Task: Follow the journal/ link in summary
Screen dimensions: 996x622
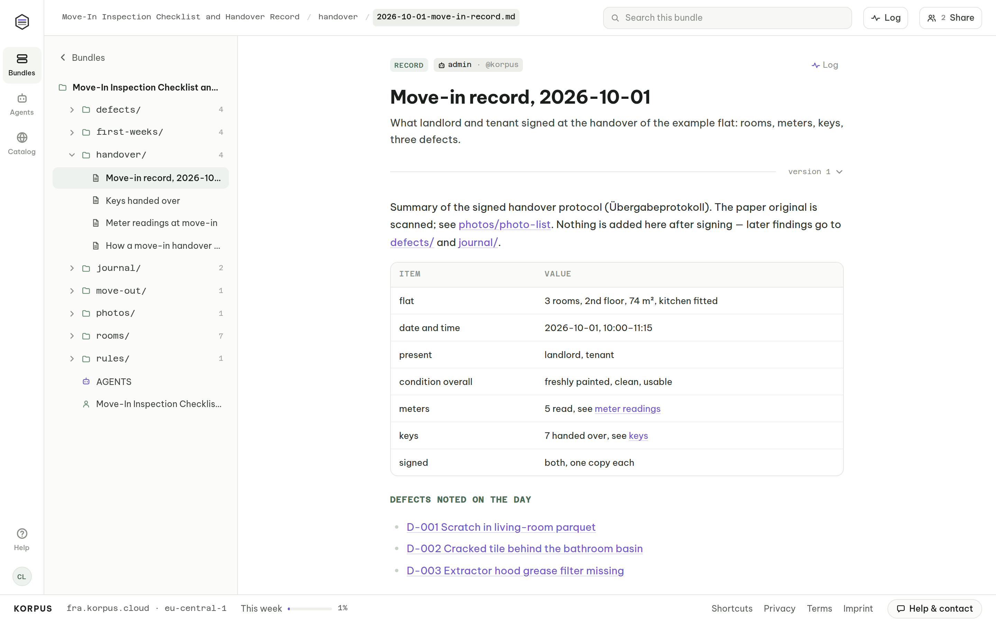Action: 478,242
